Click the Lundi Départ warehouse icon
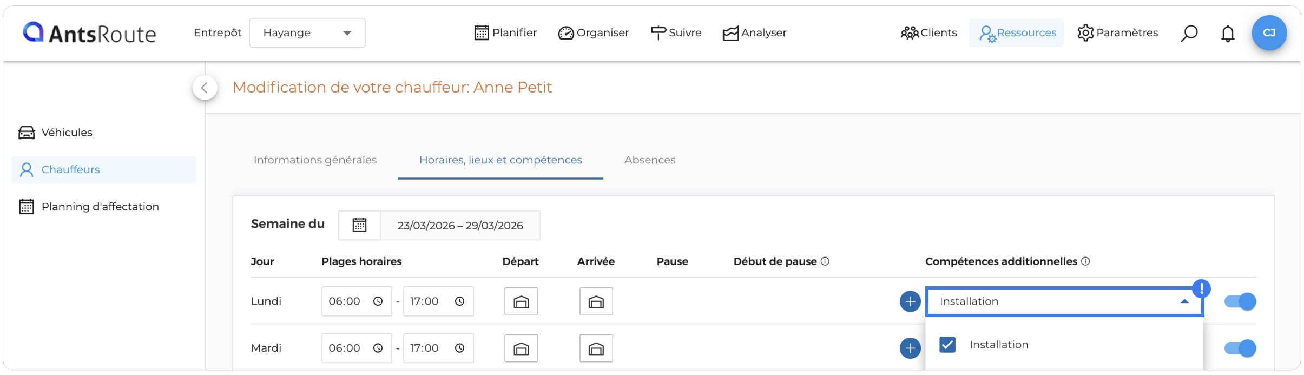Screen dimensions: 1304x375 click(521, 301)
